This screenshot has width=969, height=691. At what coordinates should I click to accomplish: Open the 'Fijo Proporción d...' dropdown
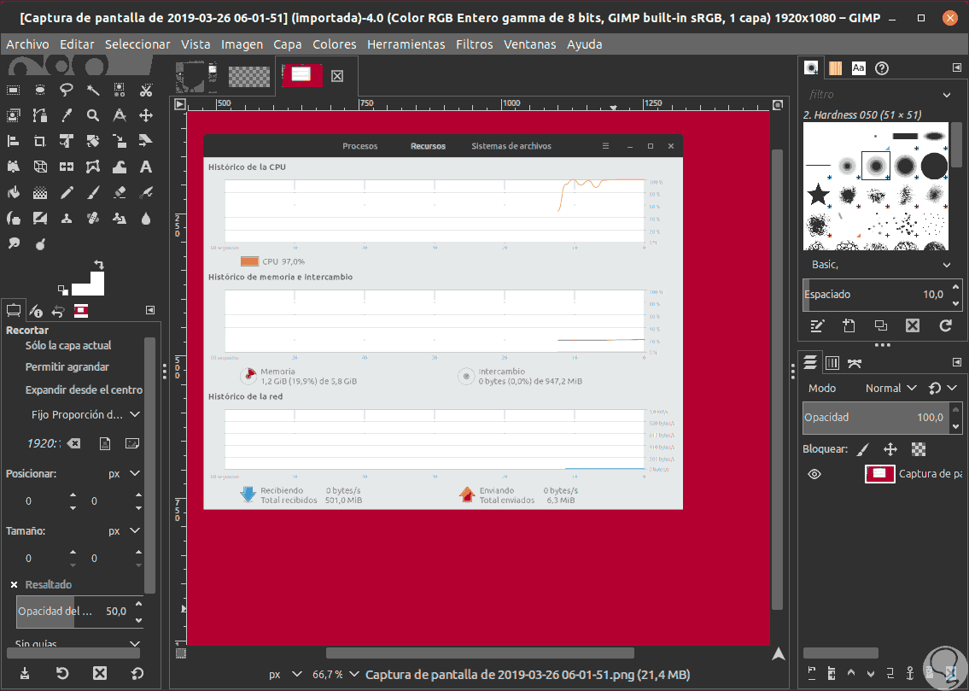click(85, 415)
